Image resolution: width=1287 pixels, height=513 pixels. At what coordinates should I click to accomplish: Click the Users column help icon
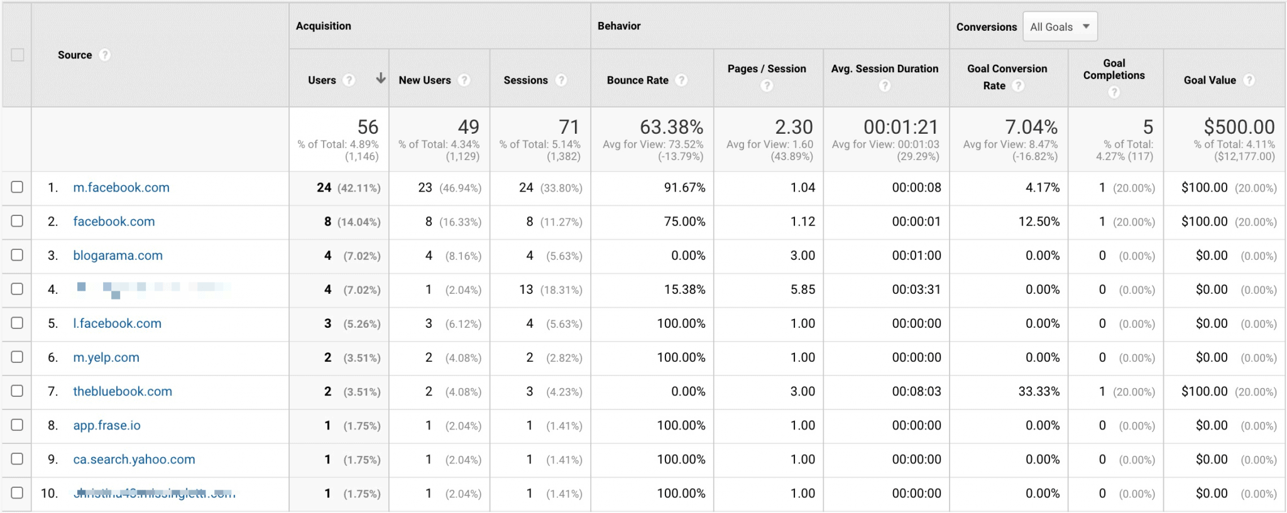pos(349,80)
